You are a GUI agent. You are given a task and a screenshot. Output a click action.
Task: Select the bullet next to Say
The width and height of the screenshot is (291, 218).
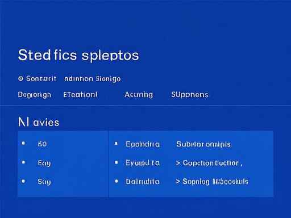[23, 181]
